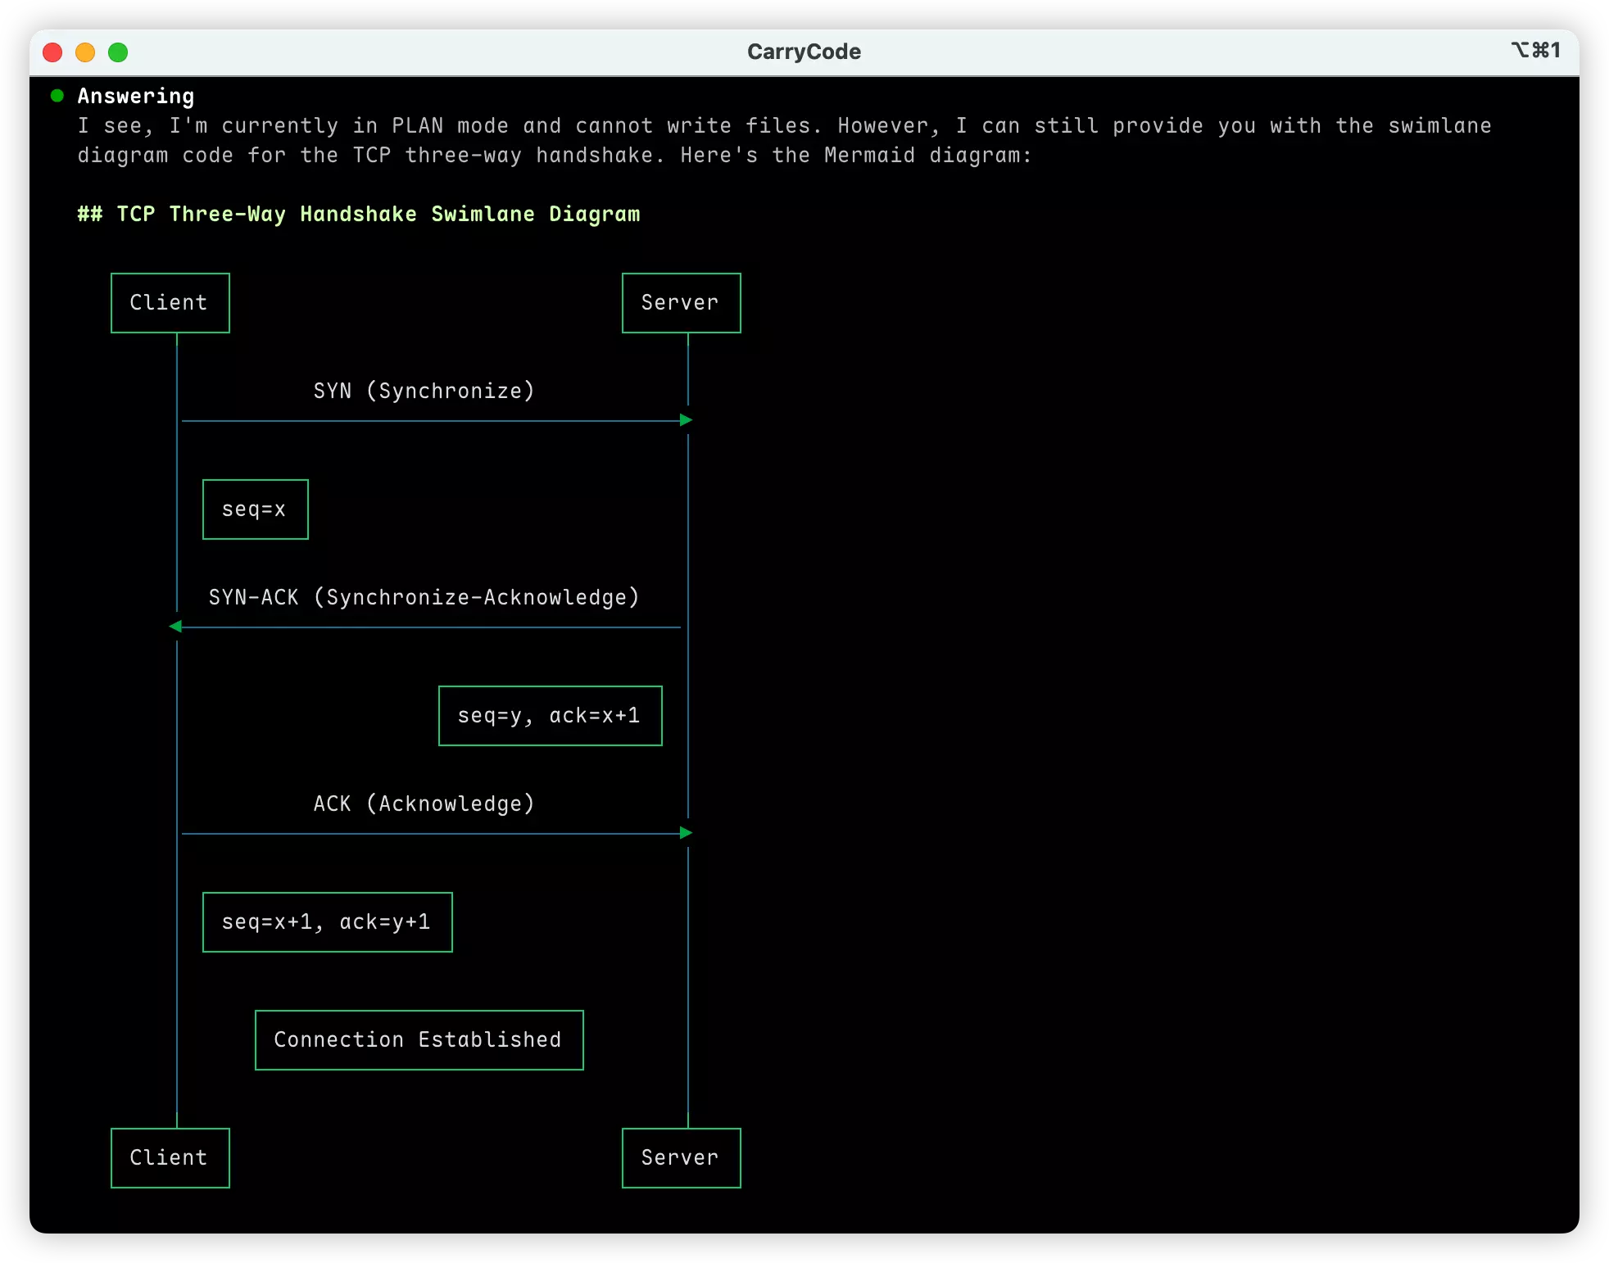The width and height of the screenshot is (1609, 1263).
Task: Click the Connection Established note box
Action: (x=419, y=1040)
